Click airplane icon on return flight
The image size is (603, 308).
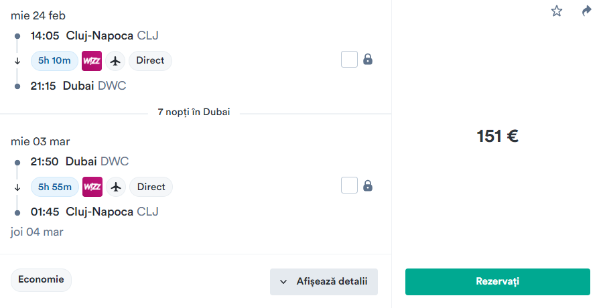[116, 187]
